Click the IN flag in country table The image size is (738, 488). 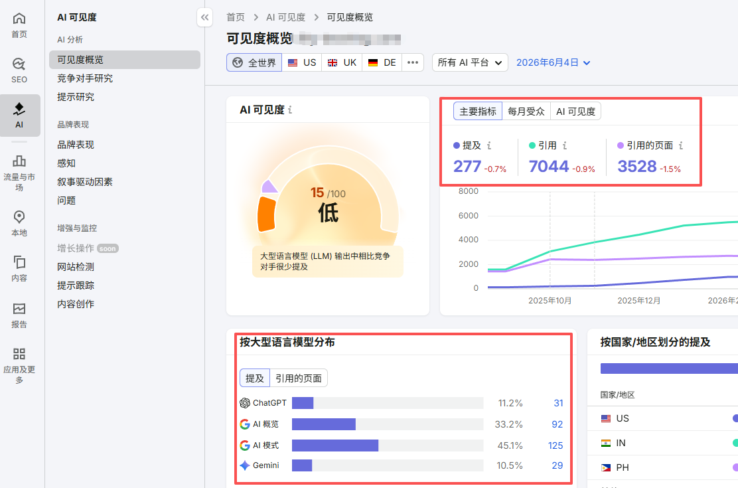click(606, 444)
